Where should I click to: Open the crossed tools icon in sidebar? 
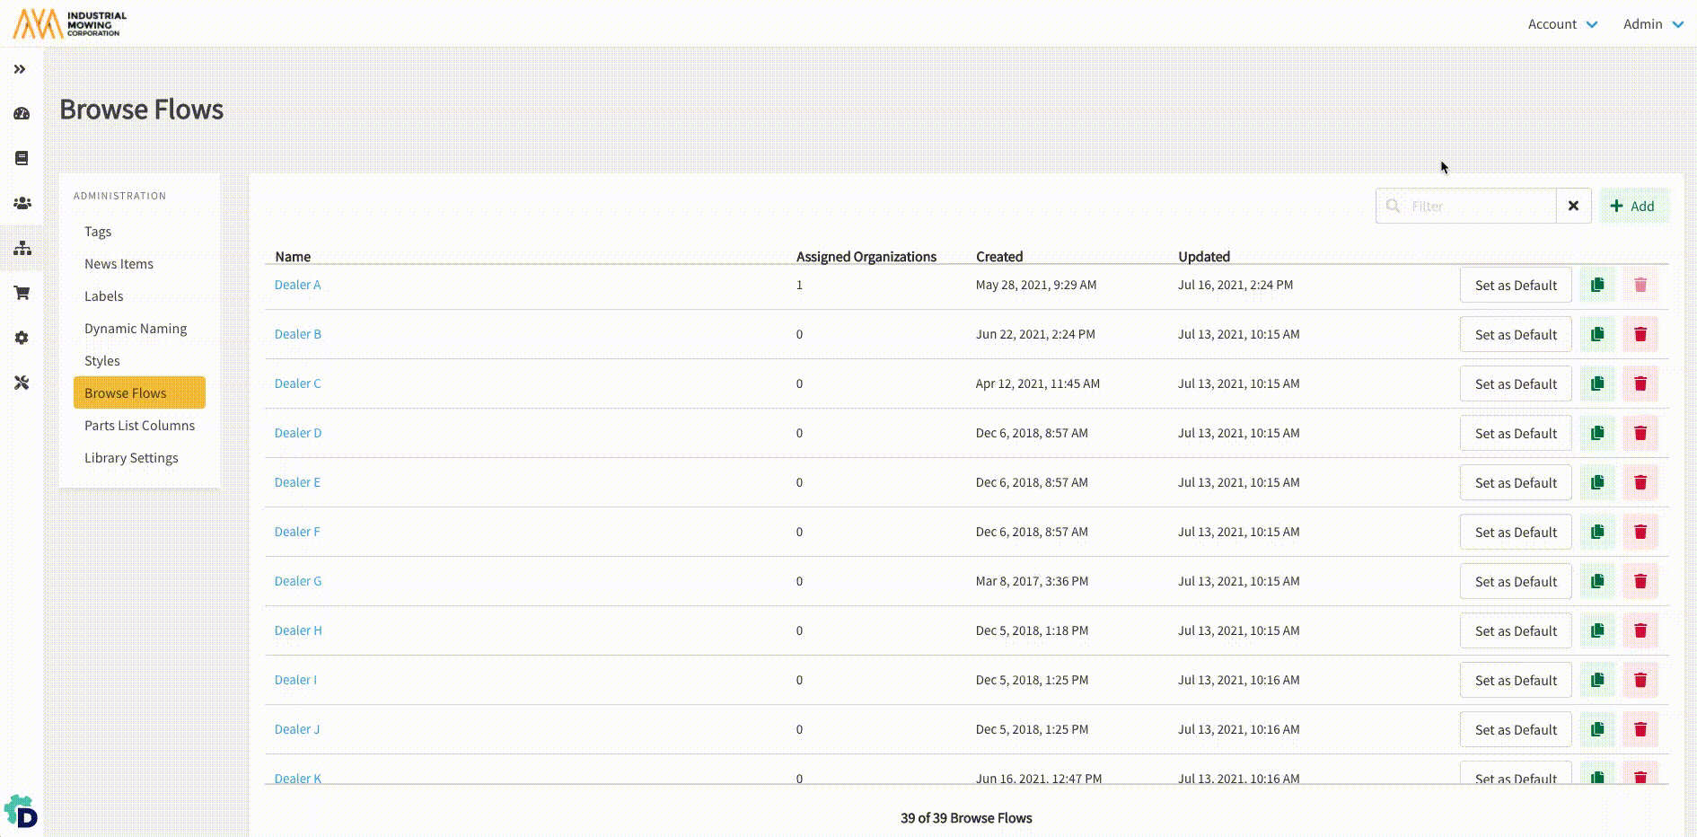click(x=22, y=383)
